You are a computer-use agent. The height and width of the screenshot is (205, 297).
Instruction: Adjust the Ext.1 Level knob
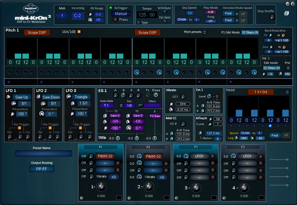210,96
